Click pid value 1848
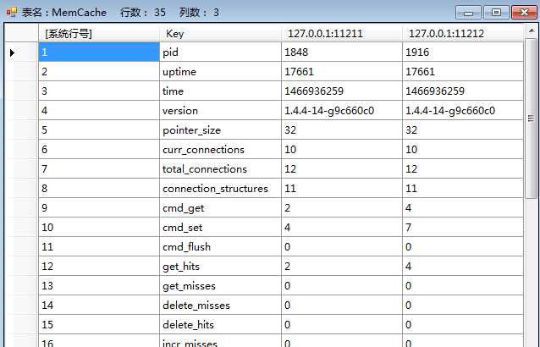Image resolution: width=540 pixels, height=347 pixels. pyautogui.click(x=342, y=52)
